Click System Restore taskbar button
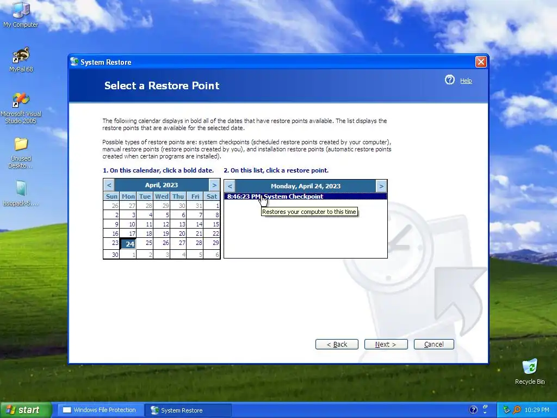The height and width of the screenshot is (418, 557). coord(188,410)
